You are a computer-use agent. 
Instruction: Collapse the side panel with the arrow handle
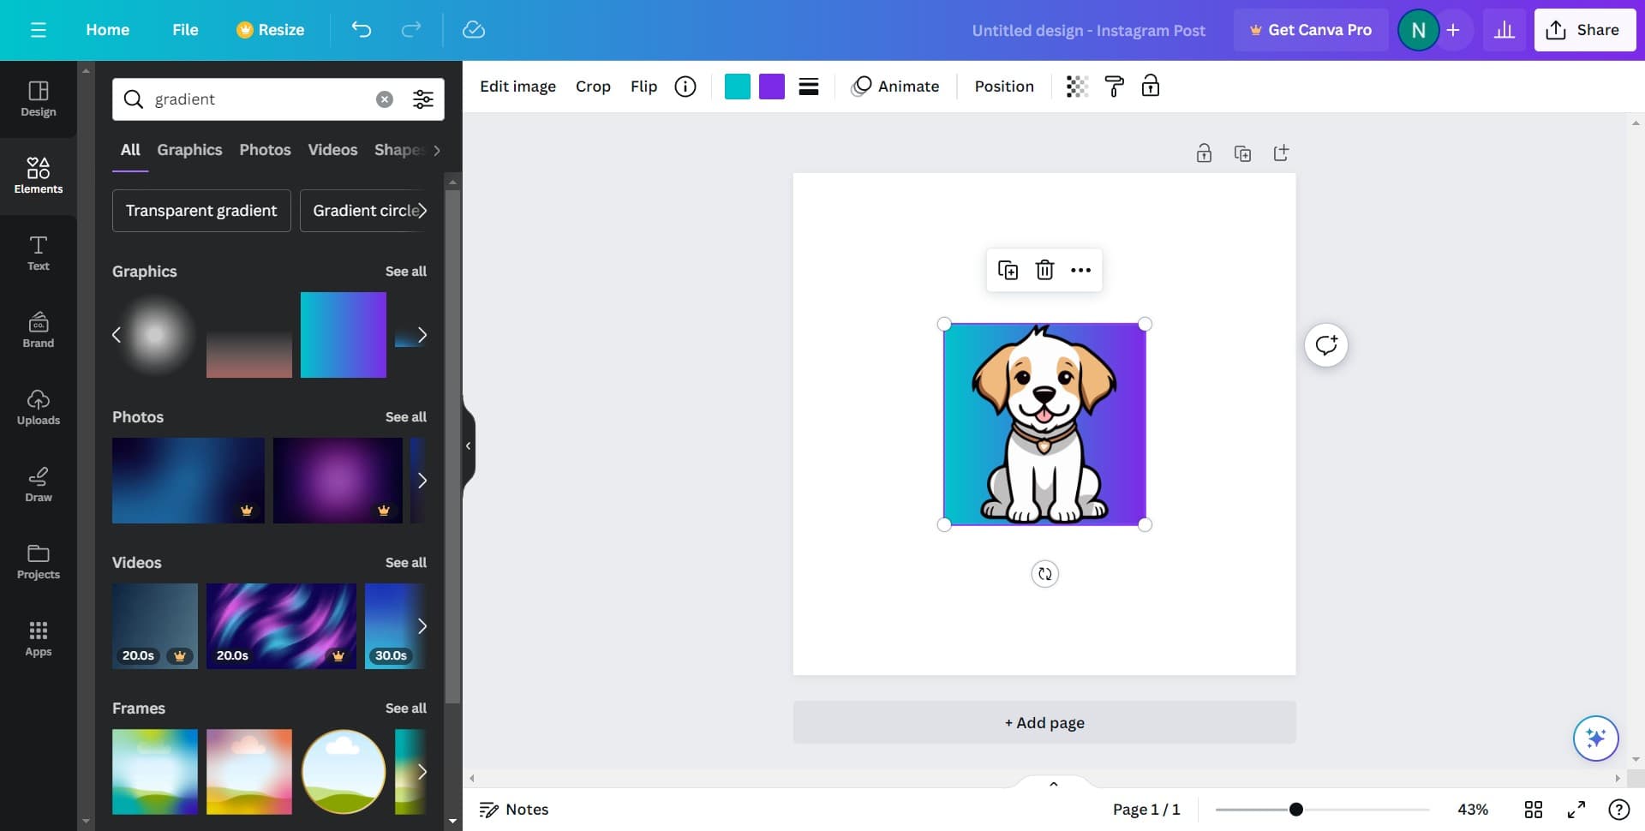pos(468,445)
